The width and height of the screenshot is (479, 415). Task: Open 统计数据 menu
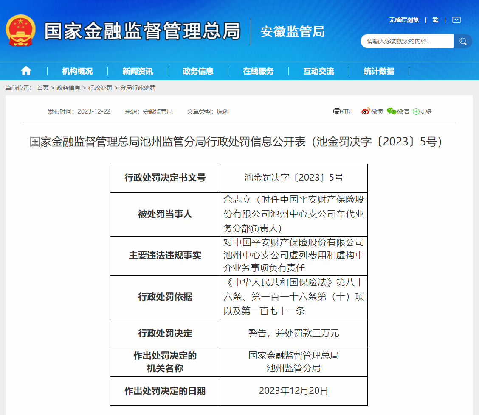(x=379, y=71)
